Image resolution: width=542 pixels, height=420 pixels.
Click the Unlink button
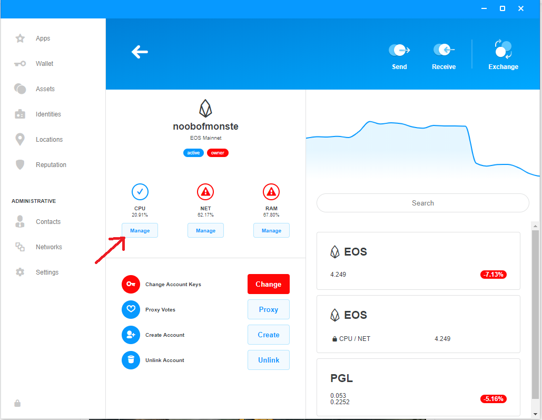269,360
